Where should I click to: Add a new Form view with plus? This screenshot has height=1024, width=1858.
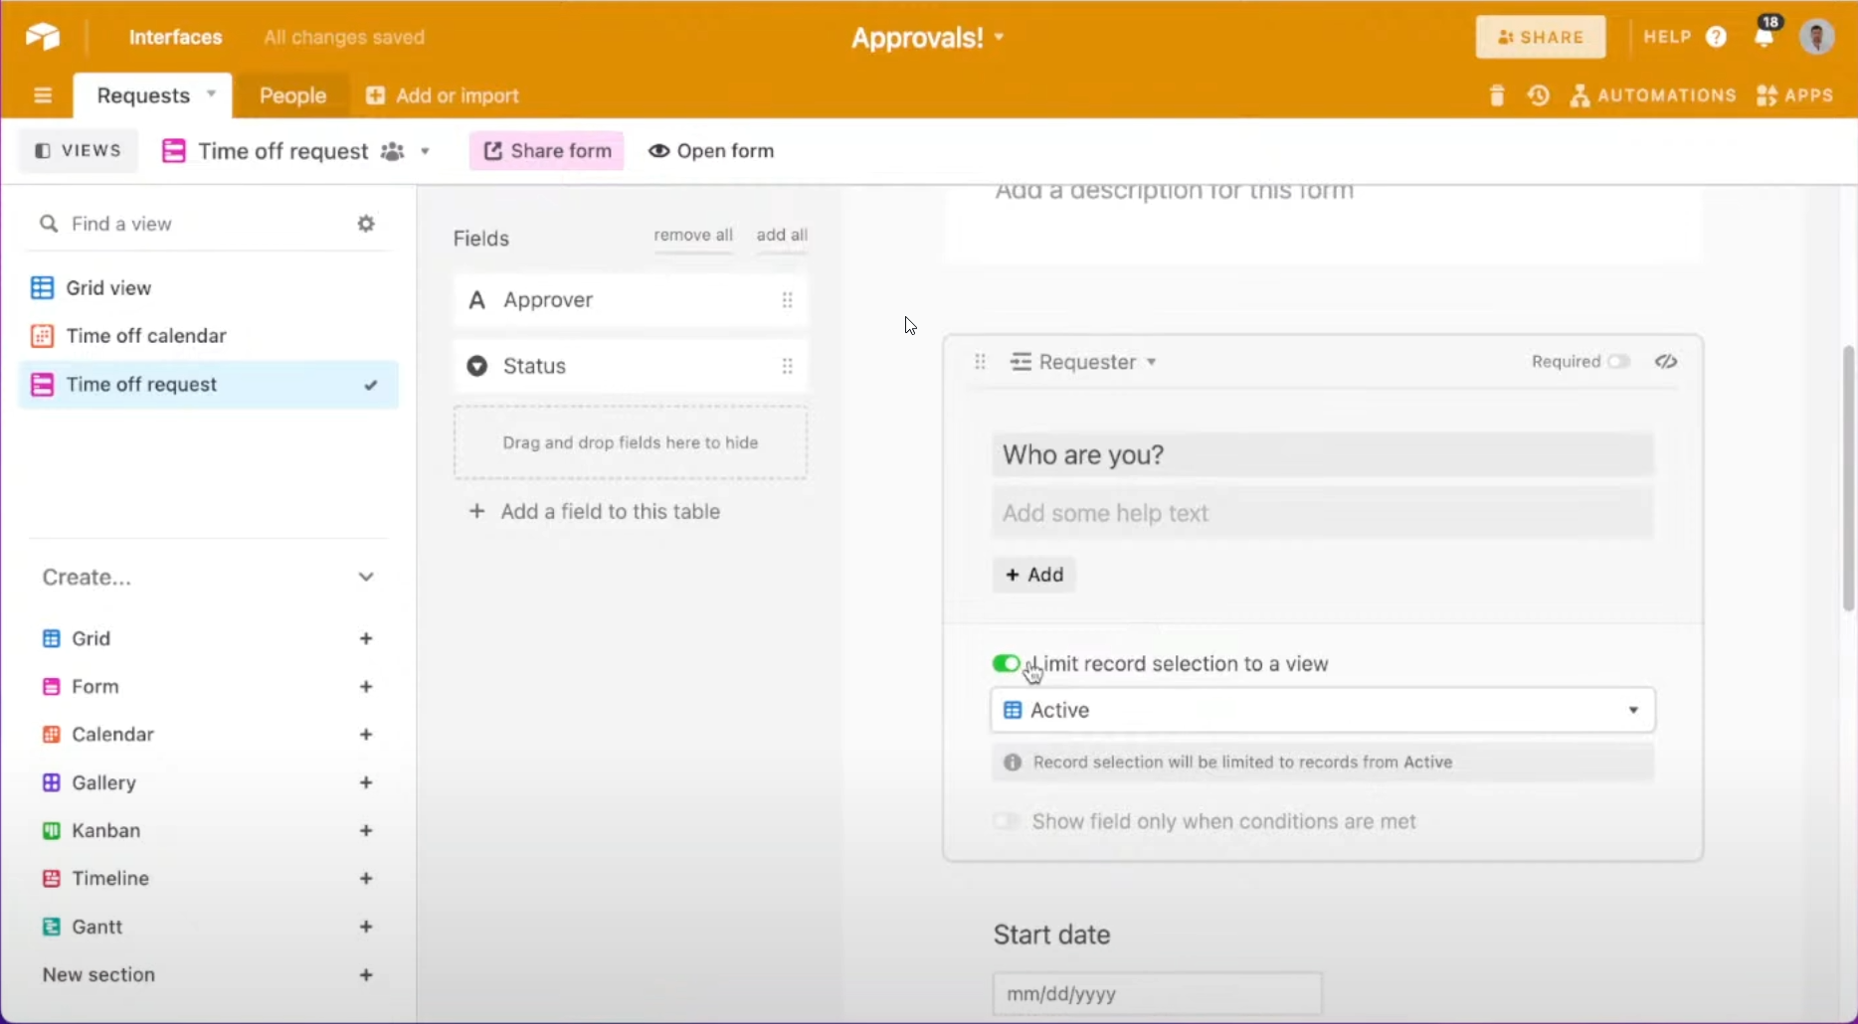pos(366,687)
